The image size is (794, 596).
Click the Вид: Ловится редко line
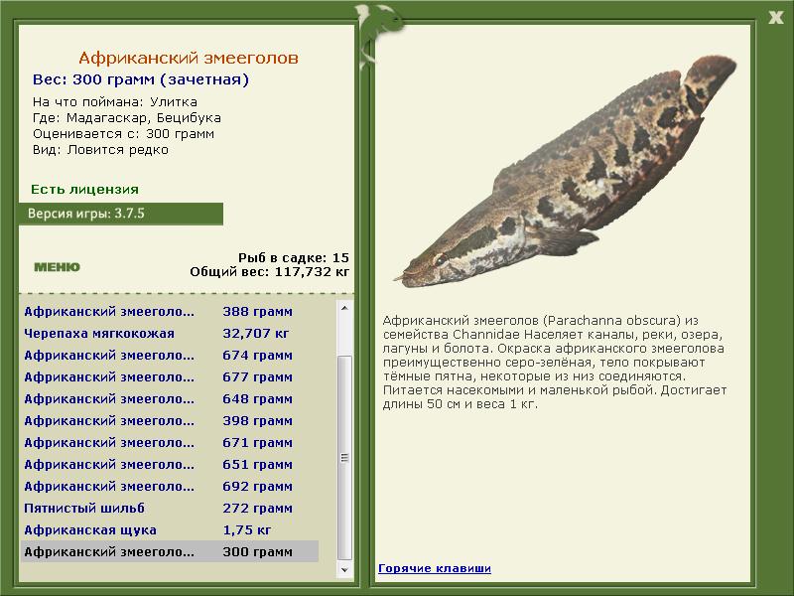pos(100,150)
